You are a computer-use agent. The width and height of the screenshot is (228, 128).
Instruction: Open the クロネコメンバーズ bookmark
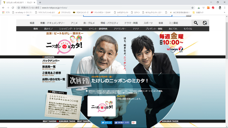tap(81, 13)
